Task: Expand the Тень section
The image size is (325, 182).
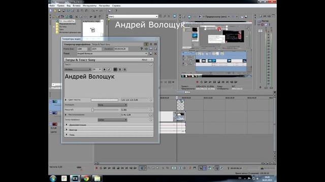Action: [67, 134]
